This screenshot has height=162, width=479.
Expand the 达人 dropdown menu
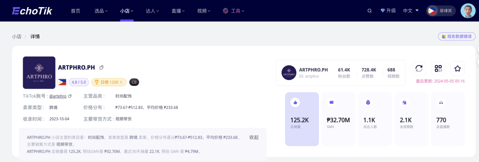pyautogui.click(x=153, y=11)
